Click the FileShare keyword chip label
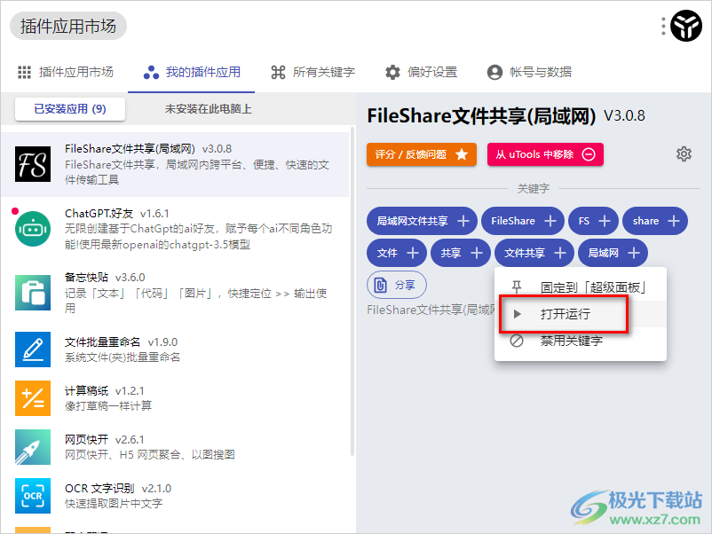Image resolution: width=712 pixels, height=534 pixels. click(513, 221)
